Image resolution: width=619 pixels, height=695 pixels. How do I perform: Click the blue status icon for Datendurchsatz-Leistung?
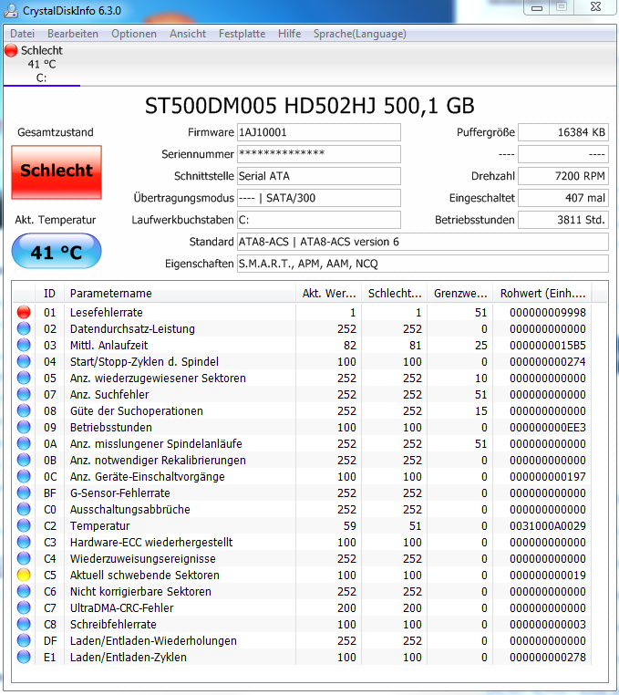point(24,328)
